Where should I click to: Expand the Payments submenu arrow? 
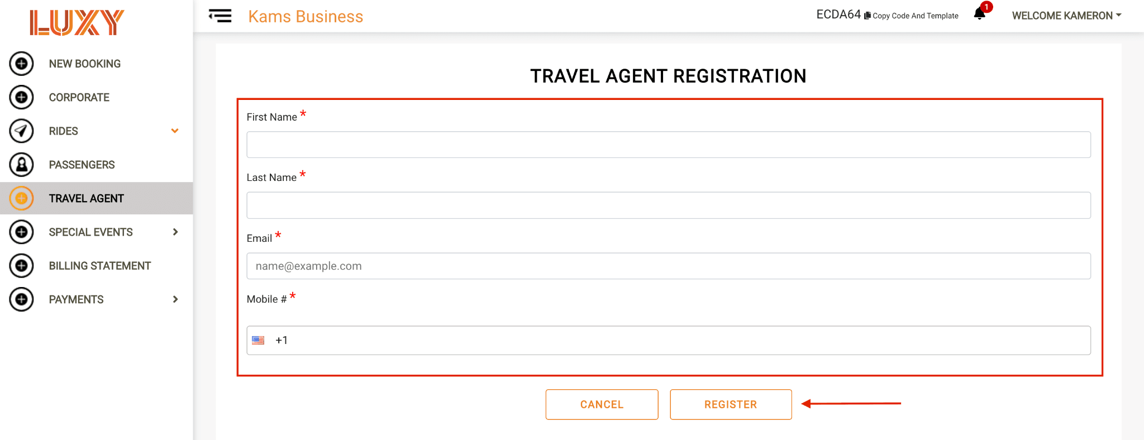coord(175,299)
